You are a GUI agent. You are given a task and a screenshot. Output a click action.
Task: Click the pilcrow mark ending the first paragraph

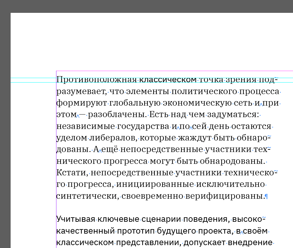(x=266, y=196)
